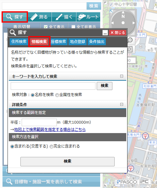Focus the 半径 radius input field
The height and width of the screenshot is (188, 157).
pos(39,122)
